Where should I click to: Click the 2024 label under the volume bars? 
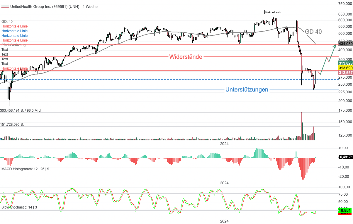tap(224, 144)
